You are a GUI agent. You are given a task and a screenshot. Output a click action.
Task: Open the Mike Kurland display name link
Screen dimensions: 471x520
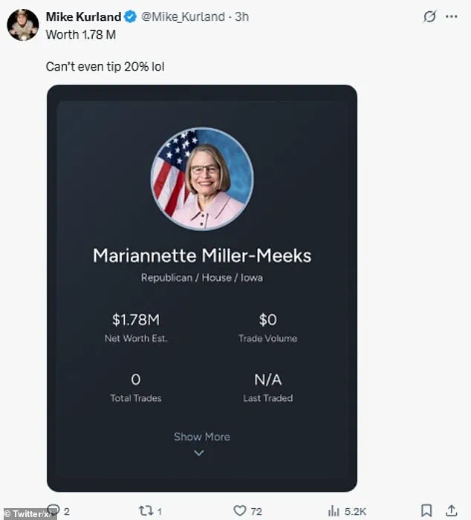click(83, 16)
